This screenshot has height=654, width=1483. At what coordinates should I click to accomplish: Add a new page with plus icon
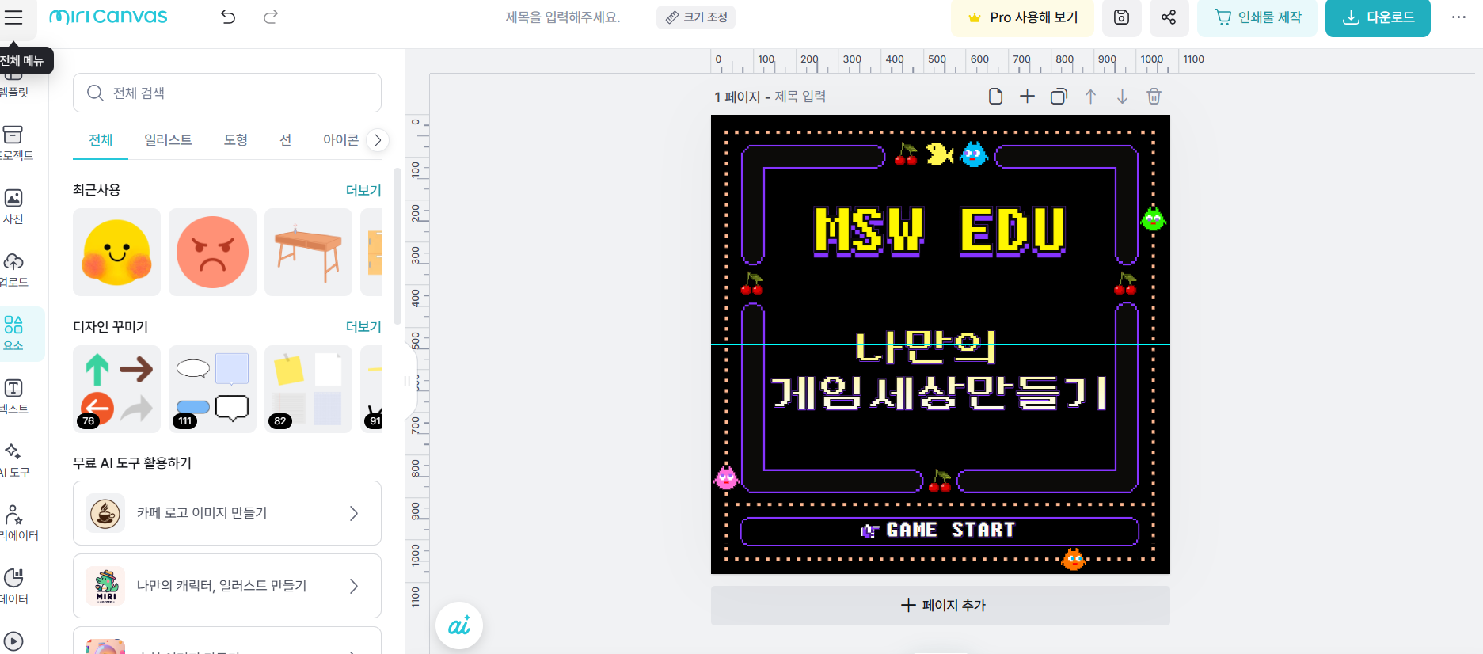(x=1027, y=97)
